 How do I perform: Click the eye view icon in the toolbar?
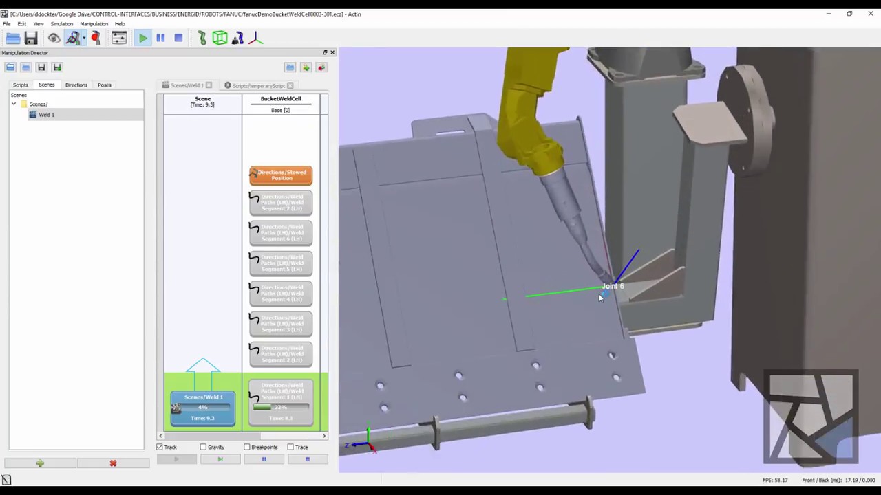(54, 38)
